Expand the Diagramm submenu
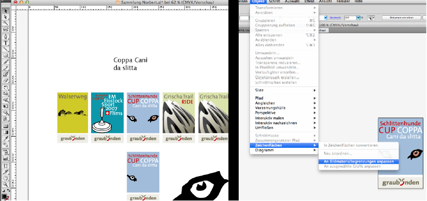 tap(284, 150)
